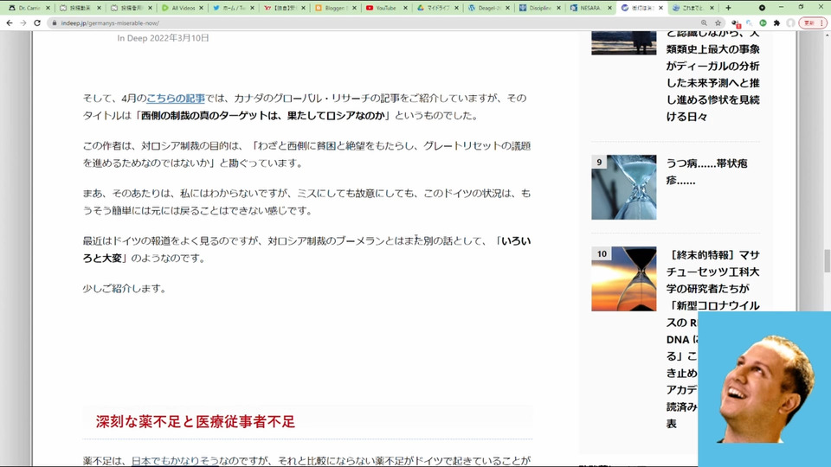This screenshot has width=831, height=467.
Task: Click the paragraph 少しご紹介します。
Action: [125, 289]
